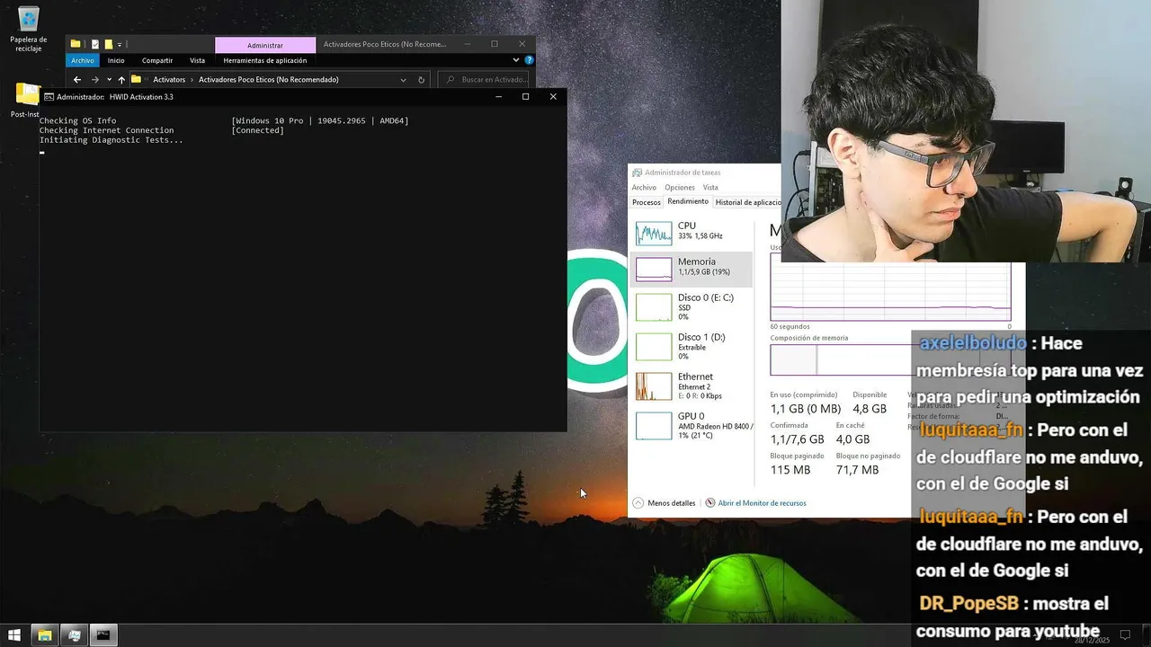Refresh the Explorer folder view

pos(422,80)
